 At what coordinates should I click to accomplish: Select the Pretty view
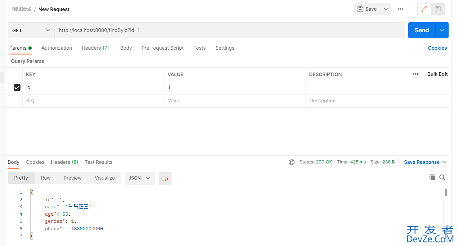coord(21,178)
